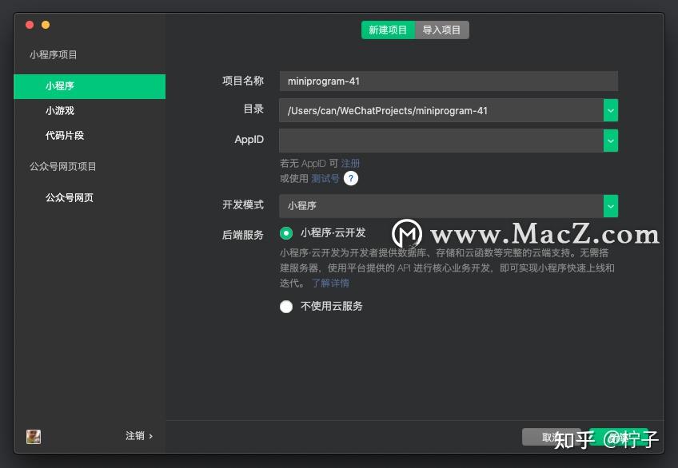Expand the AppID dropdown arrow
Viewport: 678px width, 468px height.
[x=611, y=140]
